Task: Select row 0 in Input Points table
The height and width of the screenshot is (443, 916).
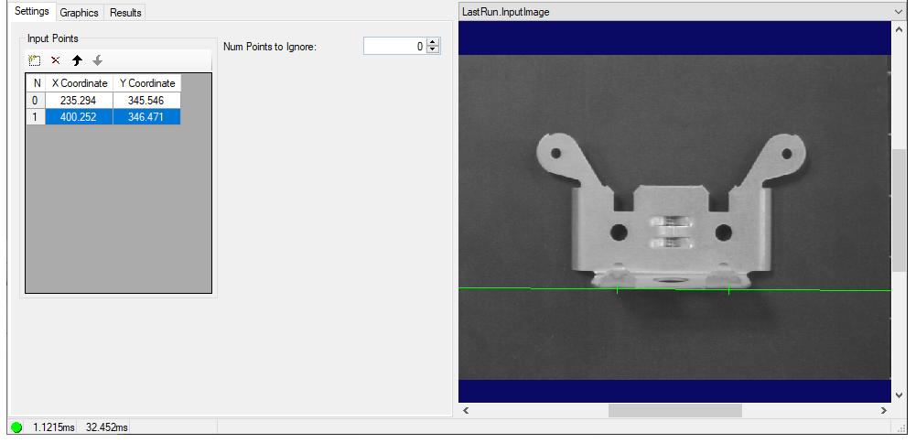Action: click(x=36, y=101)
